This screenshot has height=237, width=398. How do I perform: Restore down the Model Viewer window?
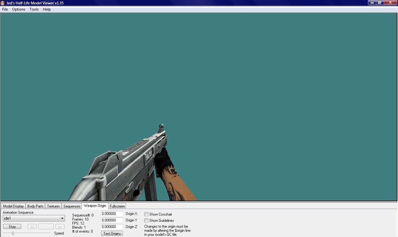click(x=380, y=2)
